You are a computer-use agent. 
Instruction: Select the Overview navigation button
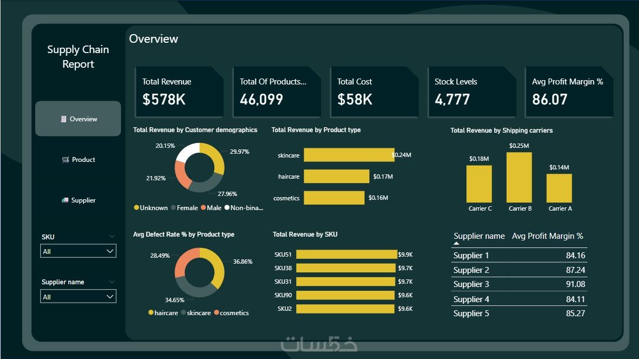point(78,119)
